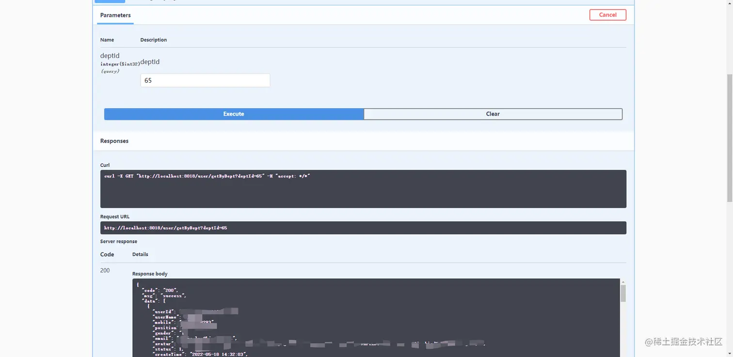Click the "data": [ line

[154, 301]
